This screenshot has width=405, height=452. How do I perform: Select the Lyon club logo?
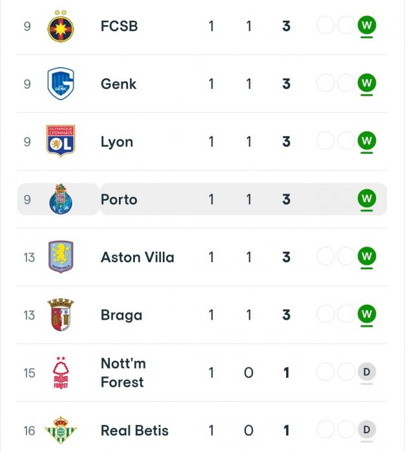61,141
